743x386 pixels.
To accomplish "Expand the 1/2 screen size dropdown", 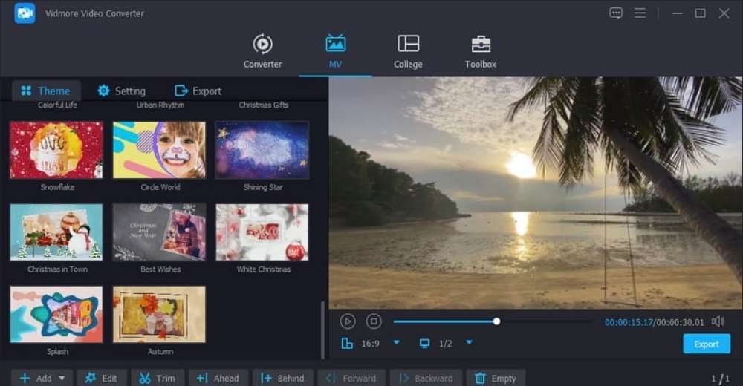I will (x=469, y=343).
